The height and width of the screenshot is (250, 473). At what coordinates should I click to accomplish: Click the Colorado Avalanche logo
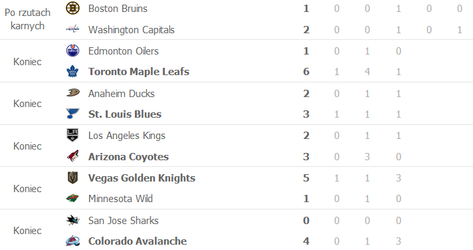72,241
